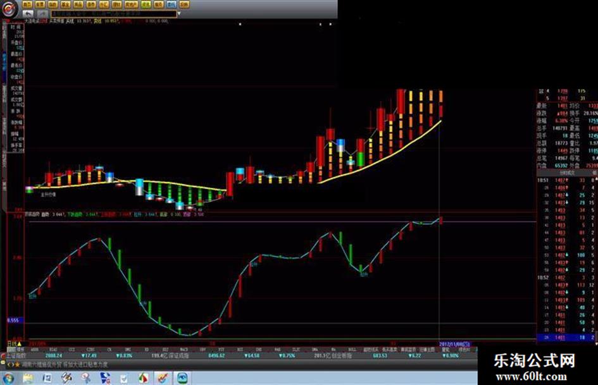Select the DMI indicator tab

[x=128, y=349]
